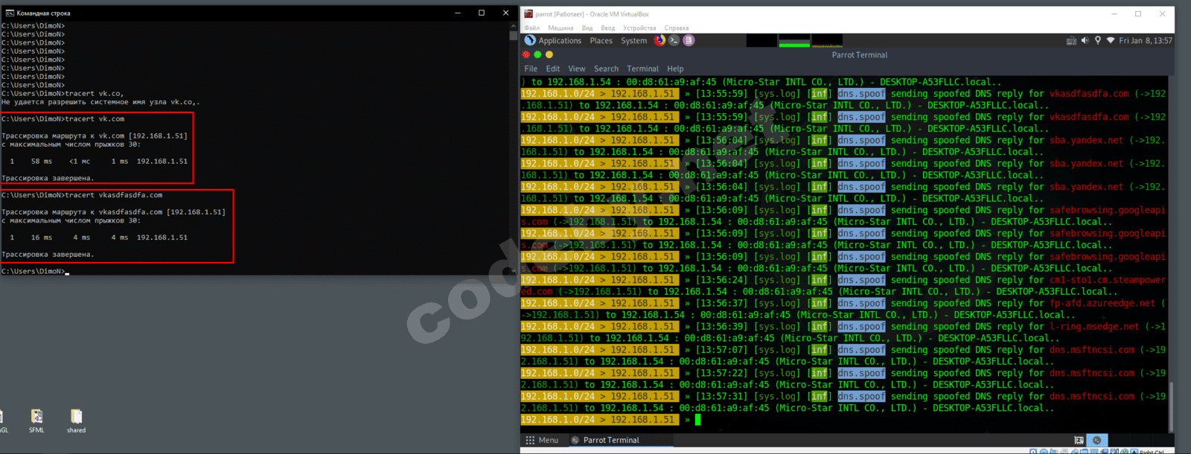This screenshot has height=454, width=1191.
Task: Click the Command Prompt vertical scrollbar thumb
Action: pos(513,35)
